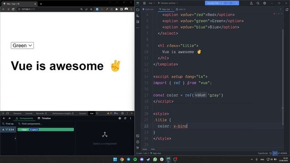Open Problems tool window icon
Viewport: 290px width, 163px height.
138,142
